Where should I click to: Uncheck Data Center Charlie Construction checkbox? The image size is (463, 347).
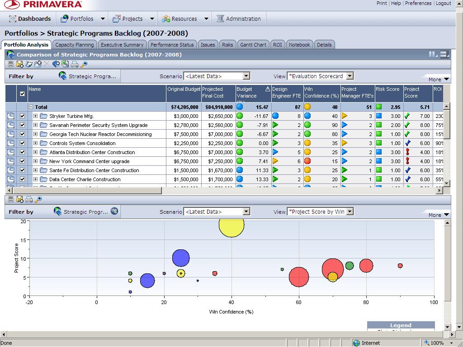coord(22,179)
